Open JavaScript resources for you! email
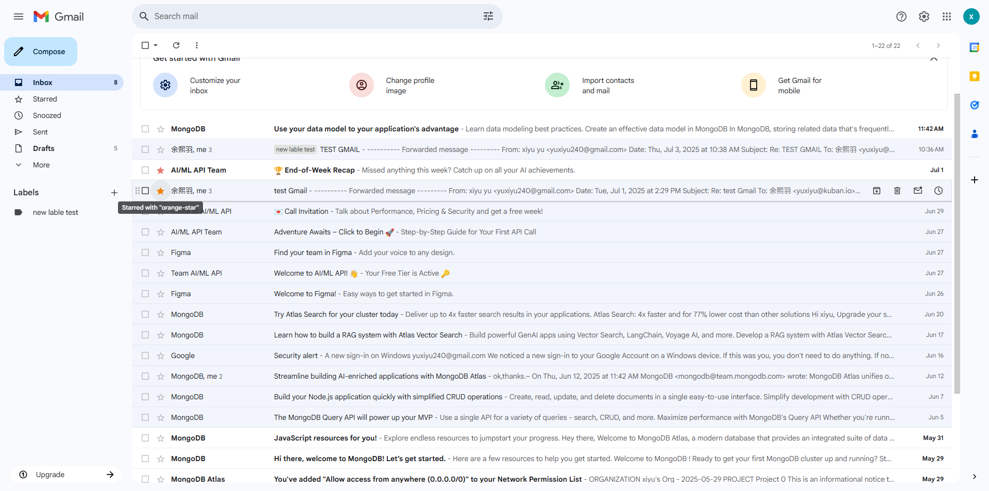 point(542,438)
